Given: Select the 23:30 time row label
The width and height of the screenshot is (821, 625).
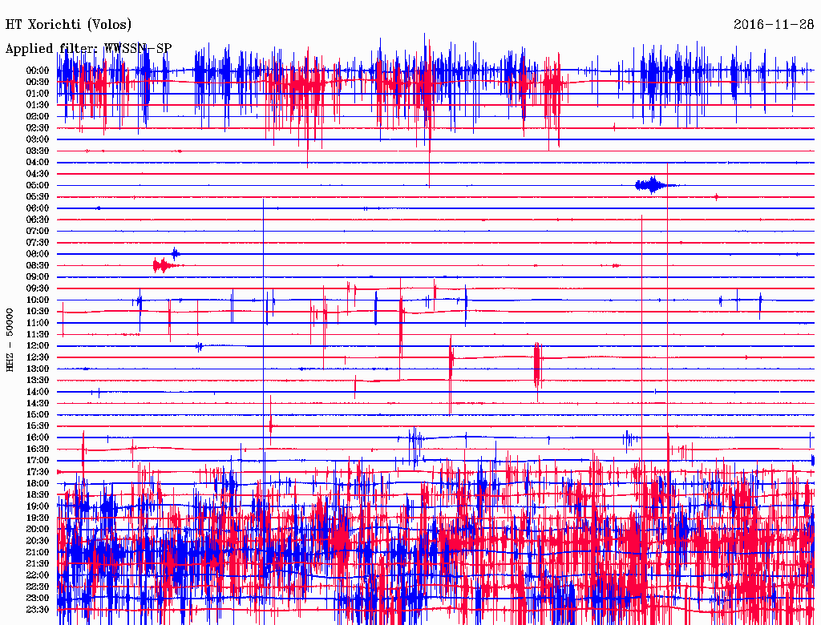Looking at the screenshot, I should tap(38, 609).
